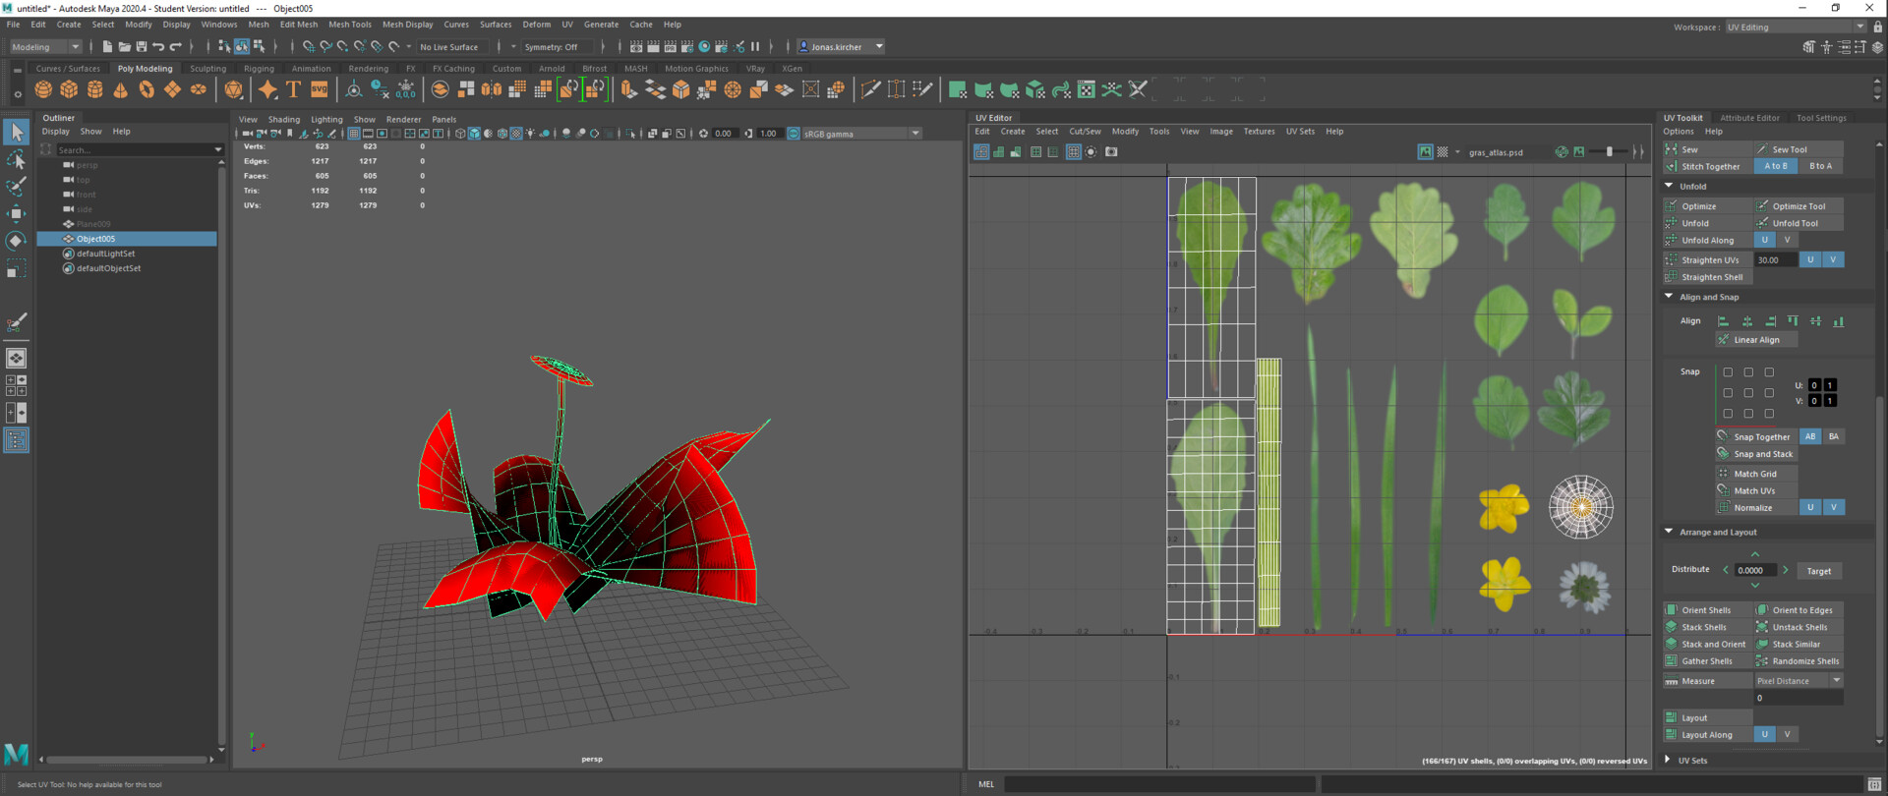This screenshot has height=796, width=1888.
Task: Toggle the A to B stitch direction
Action: click(x=1775, y=167)
